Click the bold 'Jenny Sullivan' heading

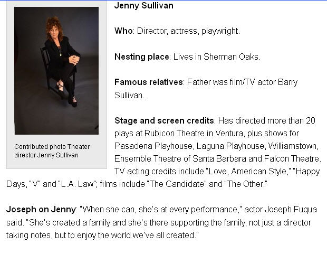143,6
